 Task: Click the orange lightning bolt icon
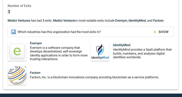[x=155, y=32]
